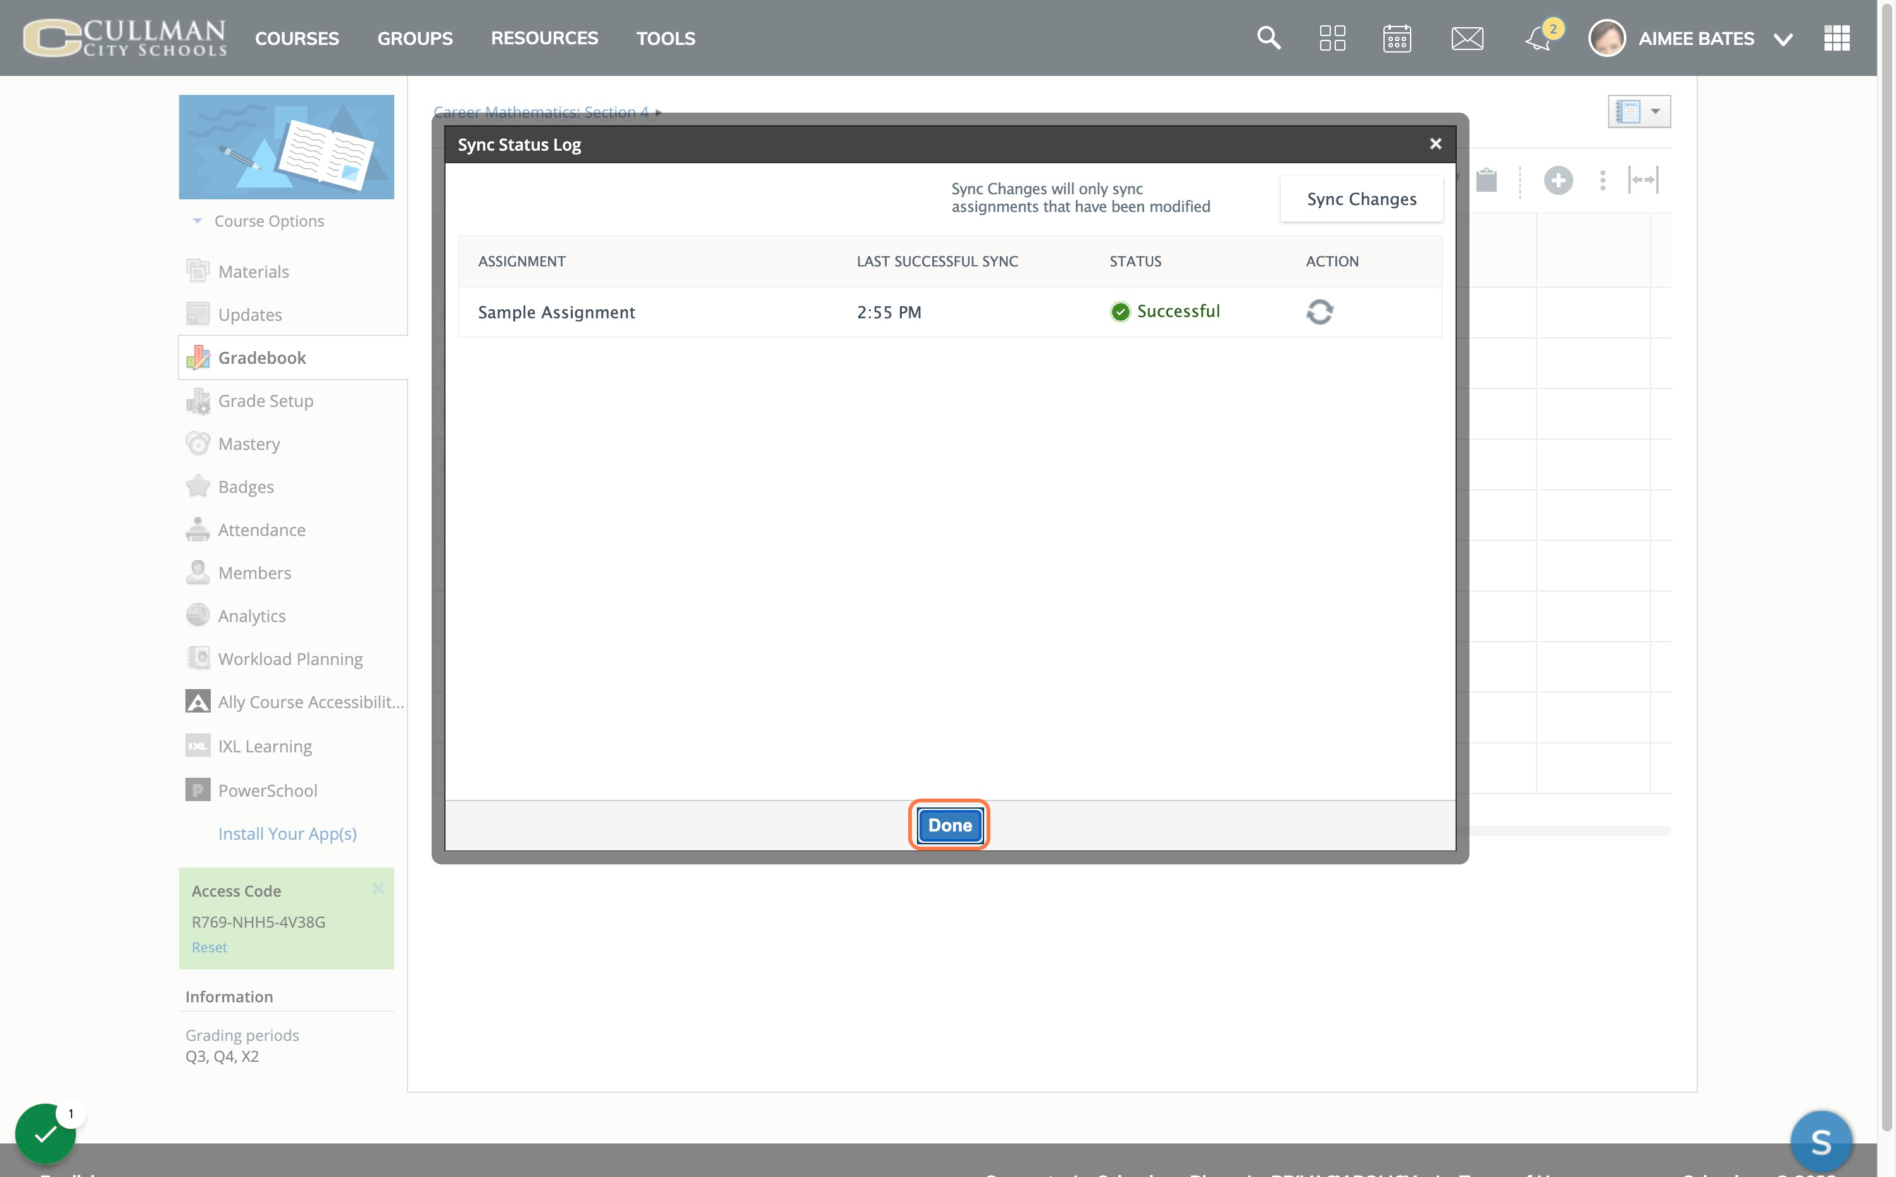1896x1177 pixels.
Task: Open Attendance in sidebar
Action: [261, 530]
